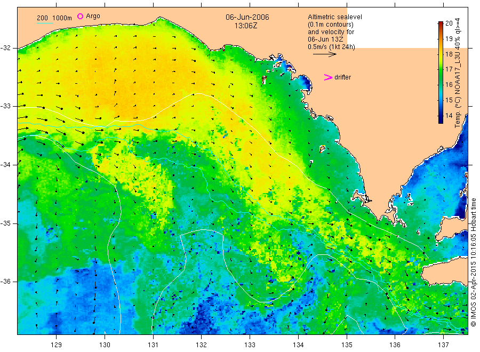This screenshot has height=352, width=480.
Task: Click the cyan 200m depth contour legend line
Action: [x=45, y=22]
